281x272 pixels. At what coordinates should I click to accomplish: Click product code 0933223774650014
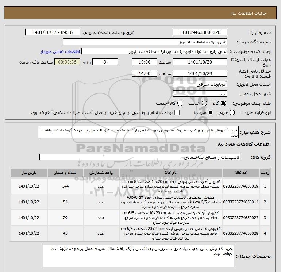point(241,202)
